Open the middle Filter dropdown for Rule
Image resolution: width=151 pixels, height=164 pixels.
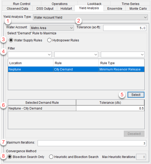pos(76,54)
